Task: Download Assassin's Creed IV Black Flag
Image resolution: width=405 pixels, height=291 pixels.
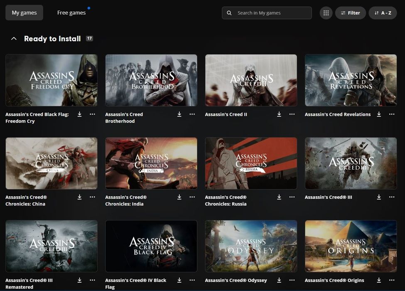Action: (x=179, y=280)
